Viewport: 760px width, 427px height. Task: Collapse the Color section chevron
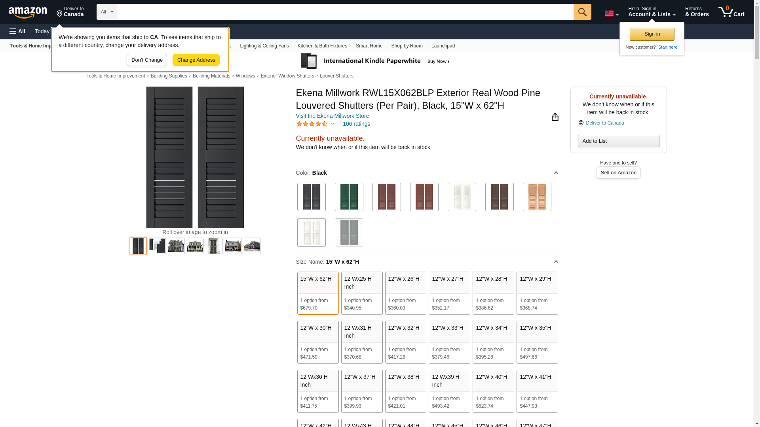[556, 173]
